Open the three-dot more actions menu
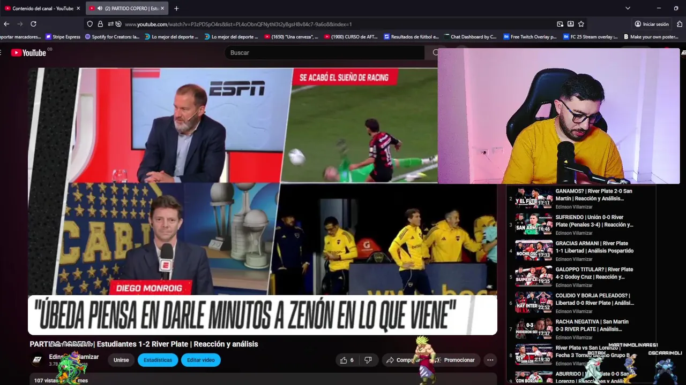Image resolution: width=686 pixels, height=385 pixels. point(490,360)
